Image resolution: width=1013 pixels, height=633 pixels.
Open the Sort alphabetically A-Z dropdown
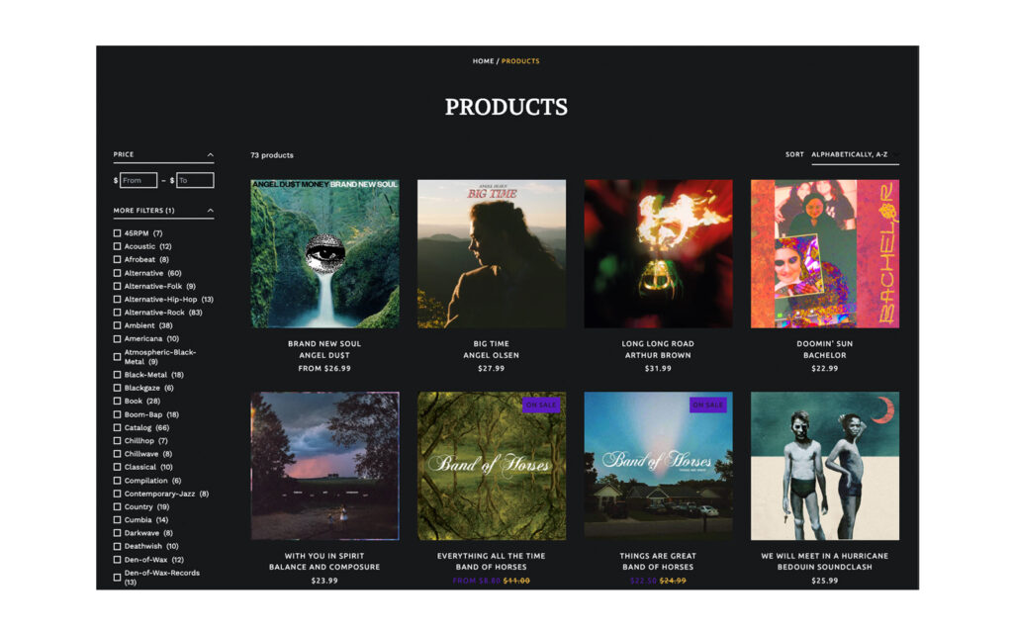click(x=855, y=155)
